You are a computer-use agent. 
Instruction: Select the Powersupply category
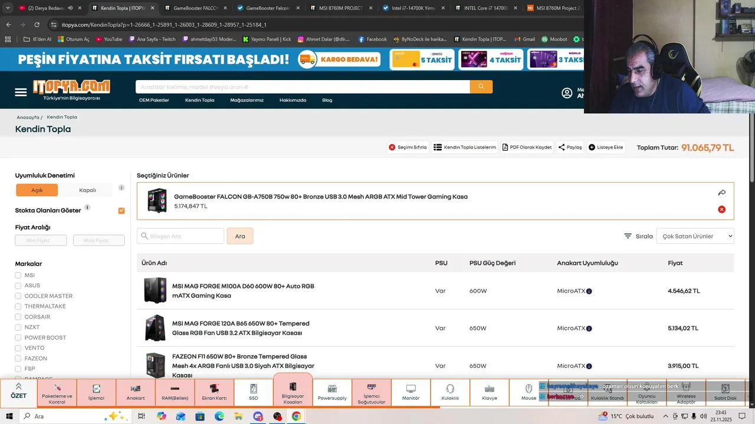pyautogui.click(x=332, y=393)
